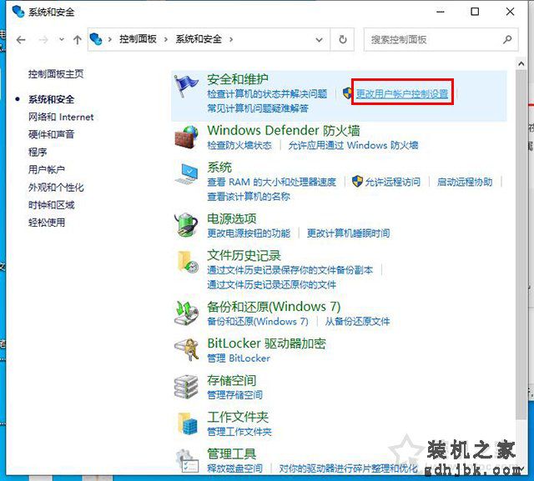Select 时钟和区域 in the sidebar
Screen dimensions: 534x481
[51, 205]
